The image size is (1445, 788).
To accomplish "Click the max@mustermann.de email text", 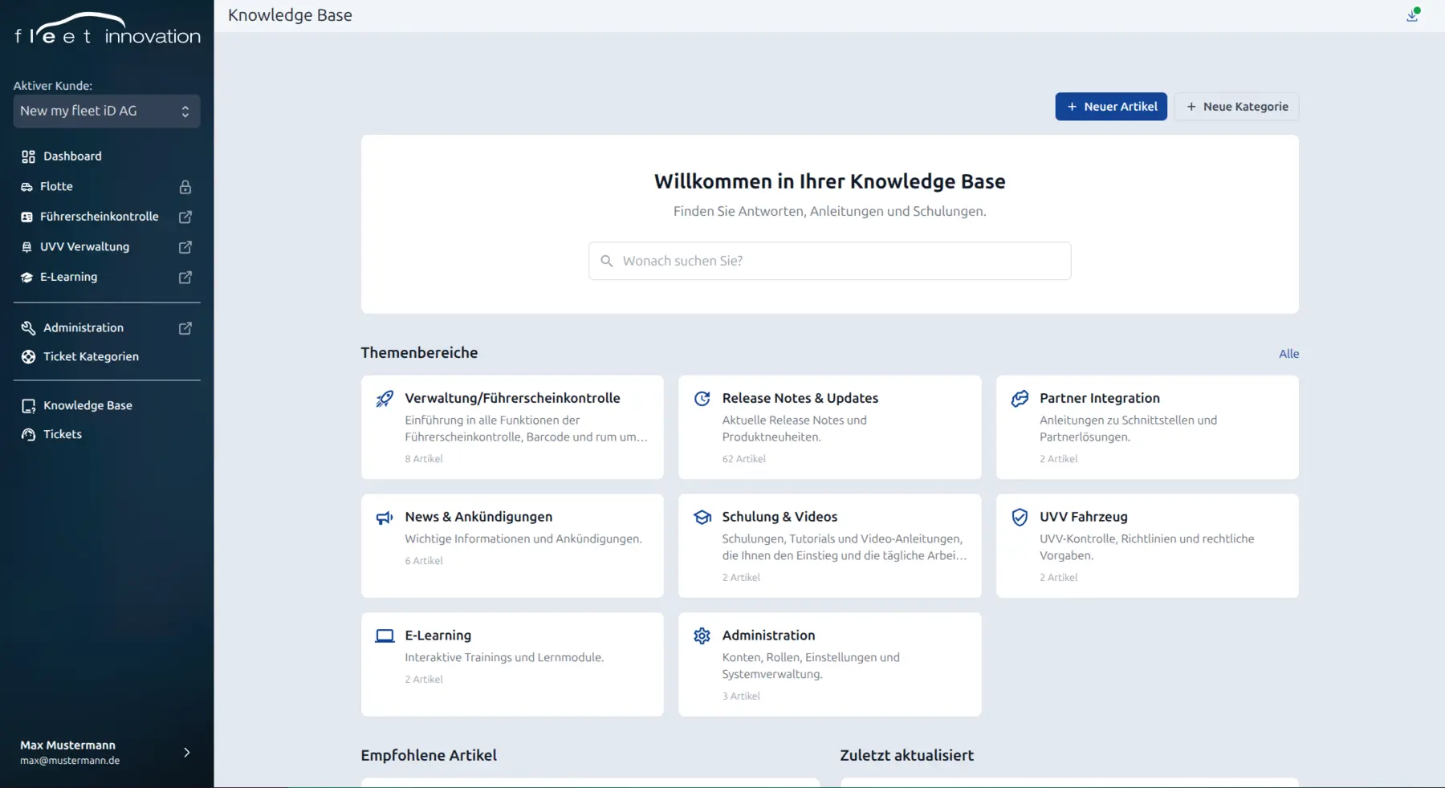I will pyautogui.click(x=70, y=761).
